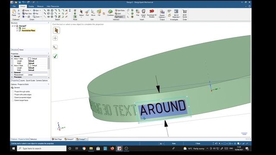Insert a File using the File icon

tap(138, 13)
